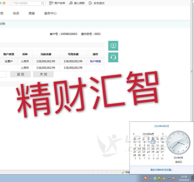Click the green shield tray icon
194x182 pixels.
(155, 178)
